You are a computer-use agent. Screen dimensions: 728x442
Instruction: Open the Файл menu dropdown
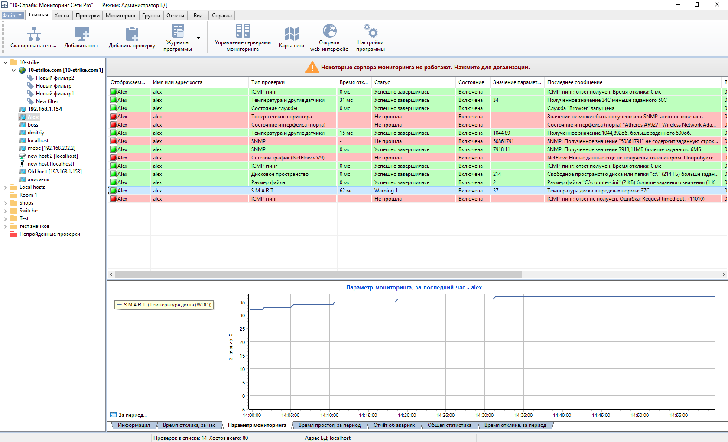coord(12,16)
